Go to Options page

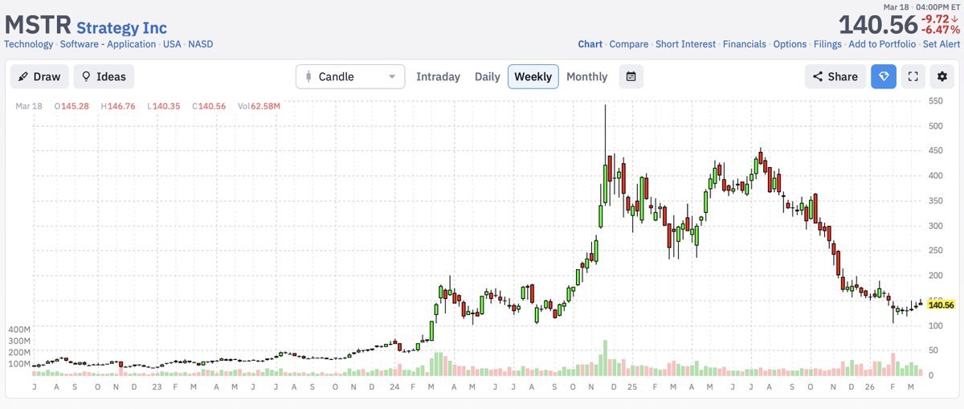[790, 44]
